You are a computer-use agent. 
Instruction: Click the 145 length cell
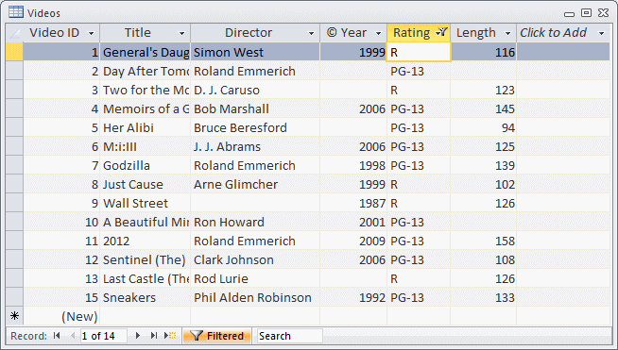click(x=484, y=109)
